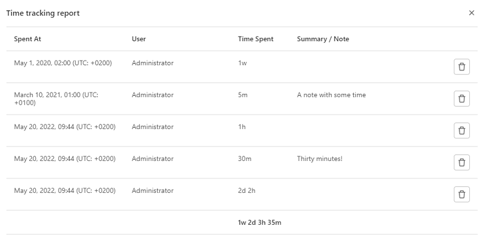
Task: Click the Spent At column header
Action: 27,39
